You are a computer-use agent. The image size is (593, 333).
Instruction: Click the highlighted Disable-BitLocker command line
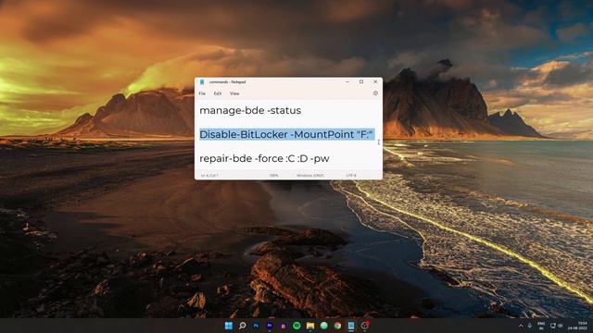coord(286,134)
